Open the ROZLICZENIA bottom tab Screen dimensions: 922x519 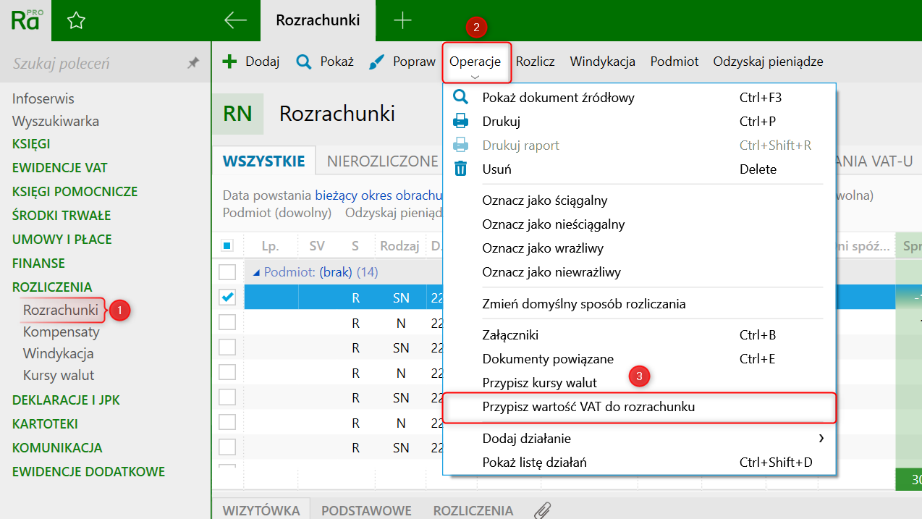click(473, 510)
